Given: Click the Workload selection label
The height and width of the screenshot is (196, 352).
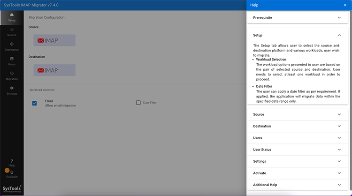Looking at the screenshot, I should pyautogui.click(x=42, y=90).
